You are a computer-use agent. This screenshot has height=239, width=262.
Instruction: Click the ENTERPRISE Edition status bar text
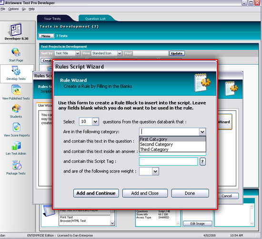tap(60, 236)
